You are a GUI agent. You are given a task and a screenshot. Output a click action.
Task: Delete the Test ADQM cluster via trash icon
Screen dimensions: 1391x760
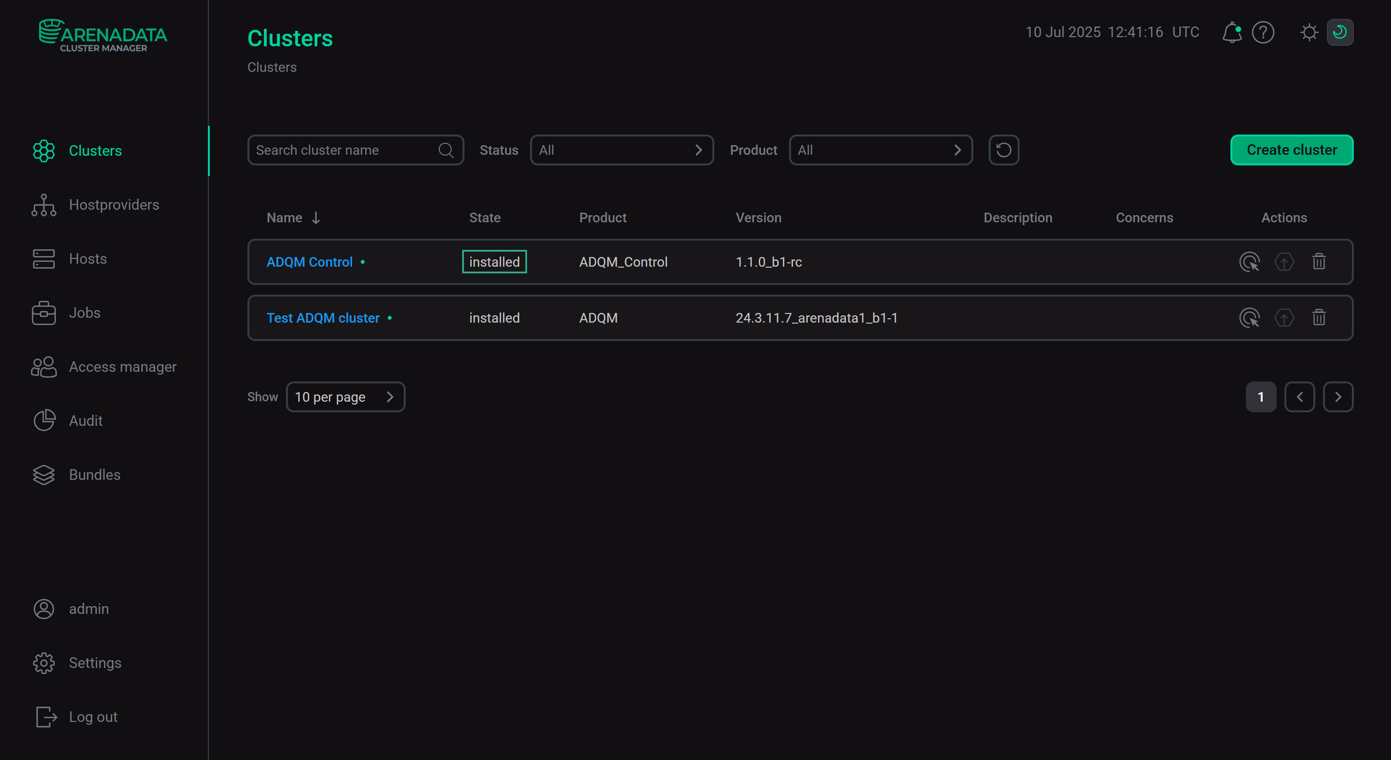(1319, 318)
